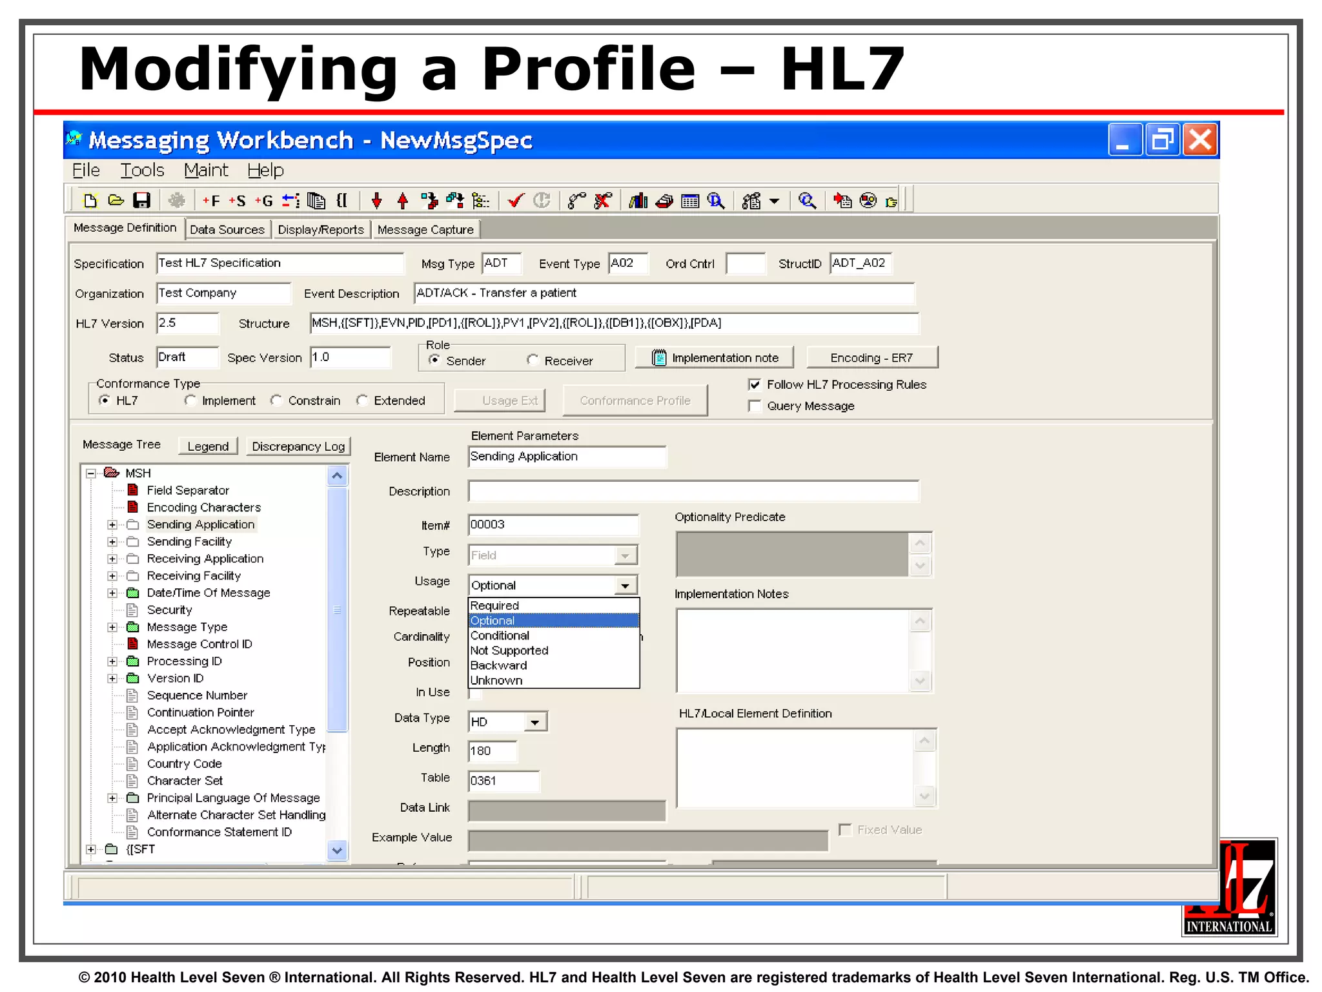Expand the Sending Application tree node

coord(112,524)
